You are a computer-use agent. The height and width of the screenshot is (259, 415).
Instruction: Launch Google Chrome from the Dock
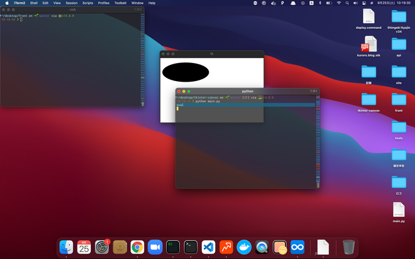[137, 247]
